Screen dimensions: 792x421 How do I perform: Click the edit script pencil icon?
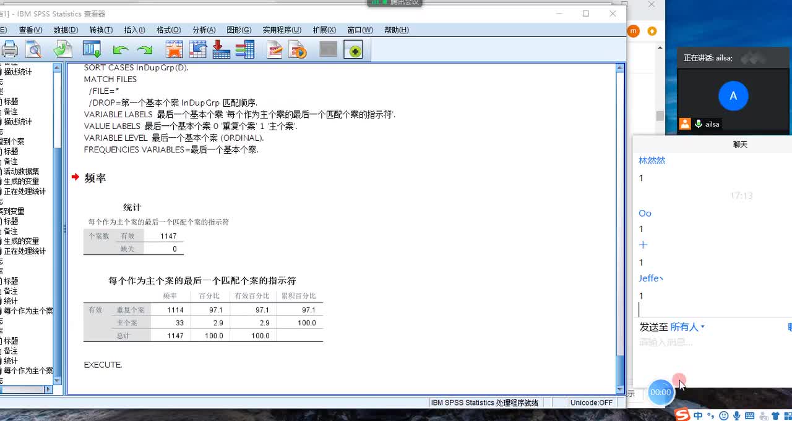coord(275,49)
